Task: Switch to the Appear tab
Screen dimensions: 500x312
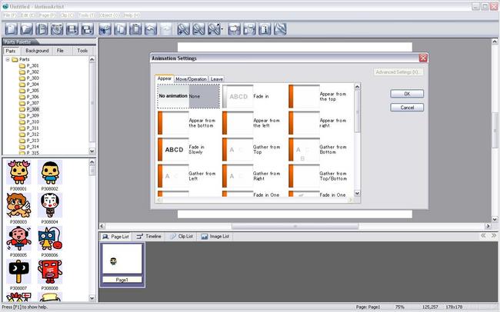Action: pyautogui.click(x=165, y=78)
